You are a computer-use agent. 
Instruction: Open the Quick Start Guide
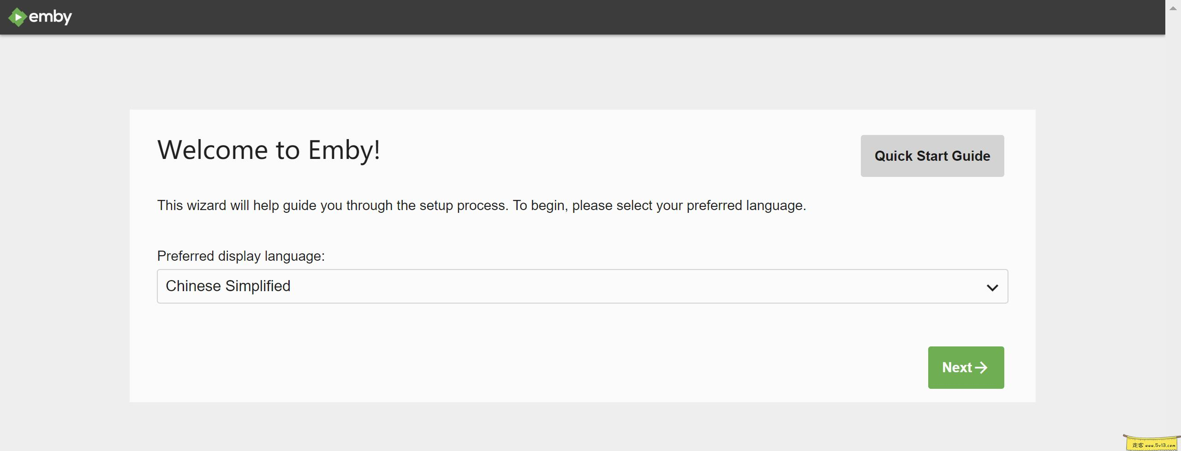coord(932,156)
